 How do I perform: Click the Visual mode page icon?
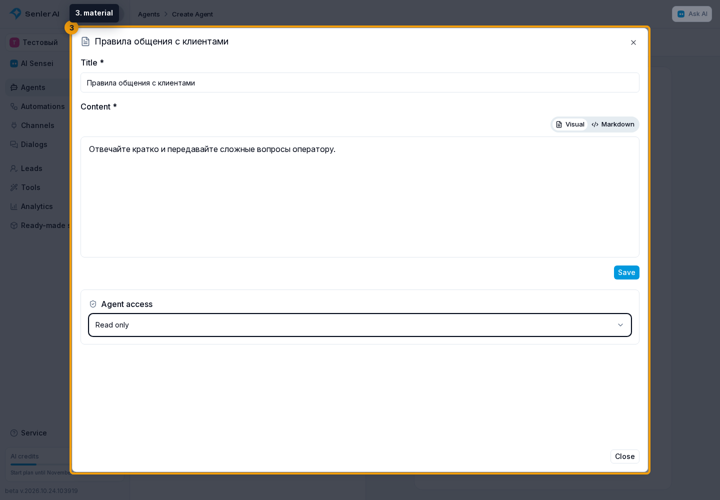coord(559,124)
